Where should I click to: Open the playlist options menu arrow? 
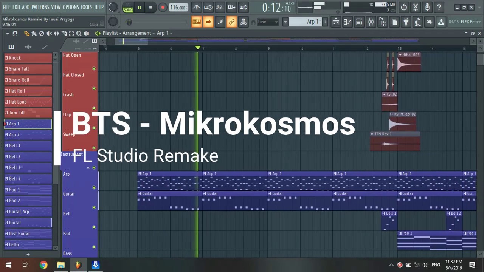pos(7,33)
